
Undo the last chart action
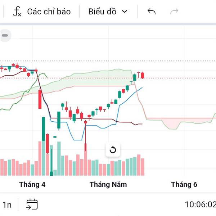point(152,12)
